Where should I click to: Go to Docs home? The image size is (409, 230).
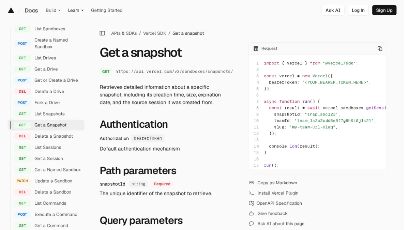(x=31, y=10)
